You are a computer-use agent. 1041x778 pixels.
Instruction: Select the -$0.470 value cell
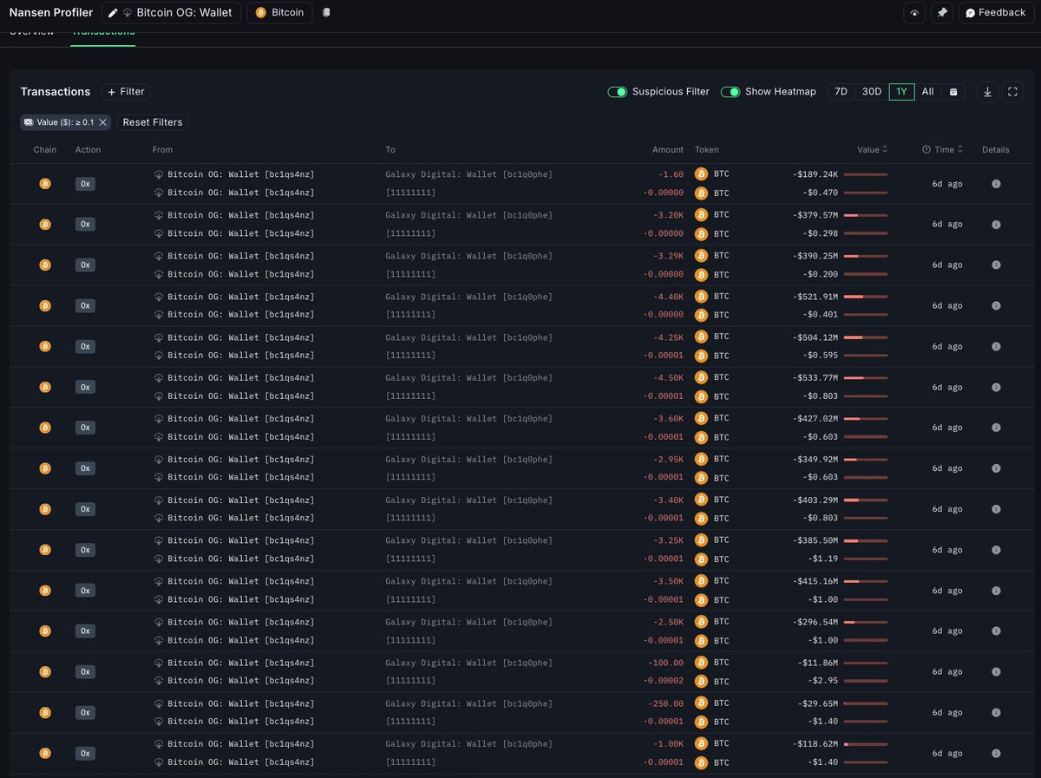tap(820, 193)
